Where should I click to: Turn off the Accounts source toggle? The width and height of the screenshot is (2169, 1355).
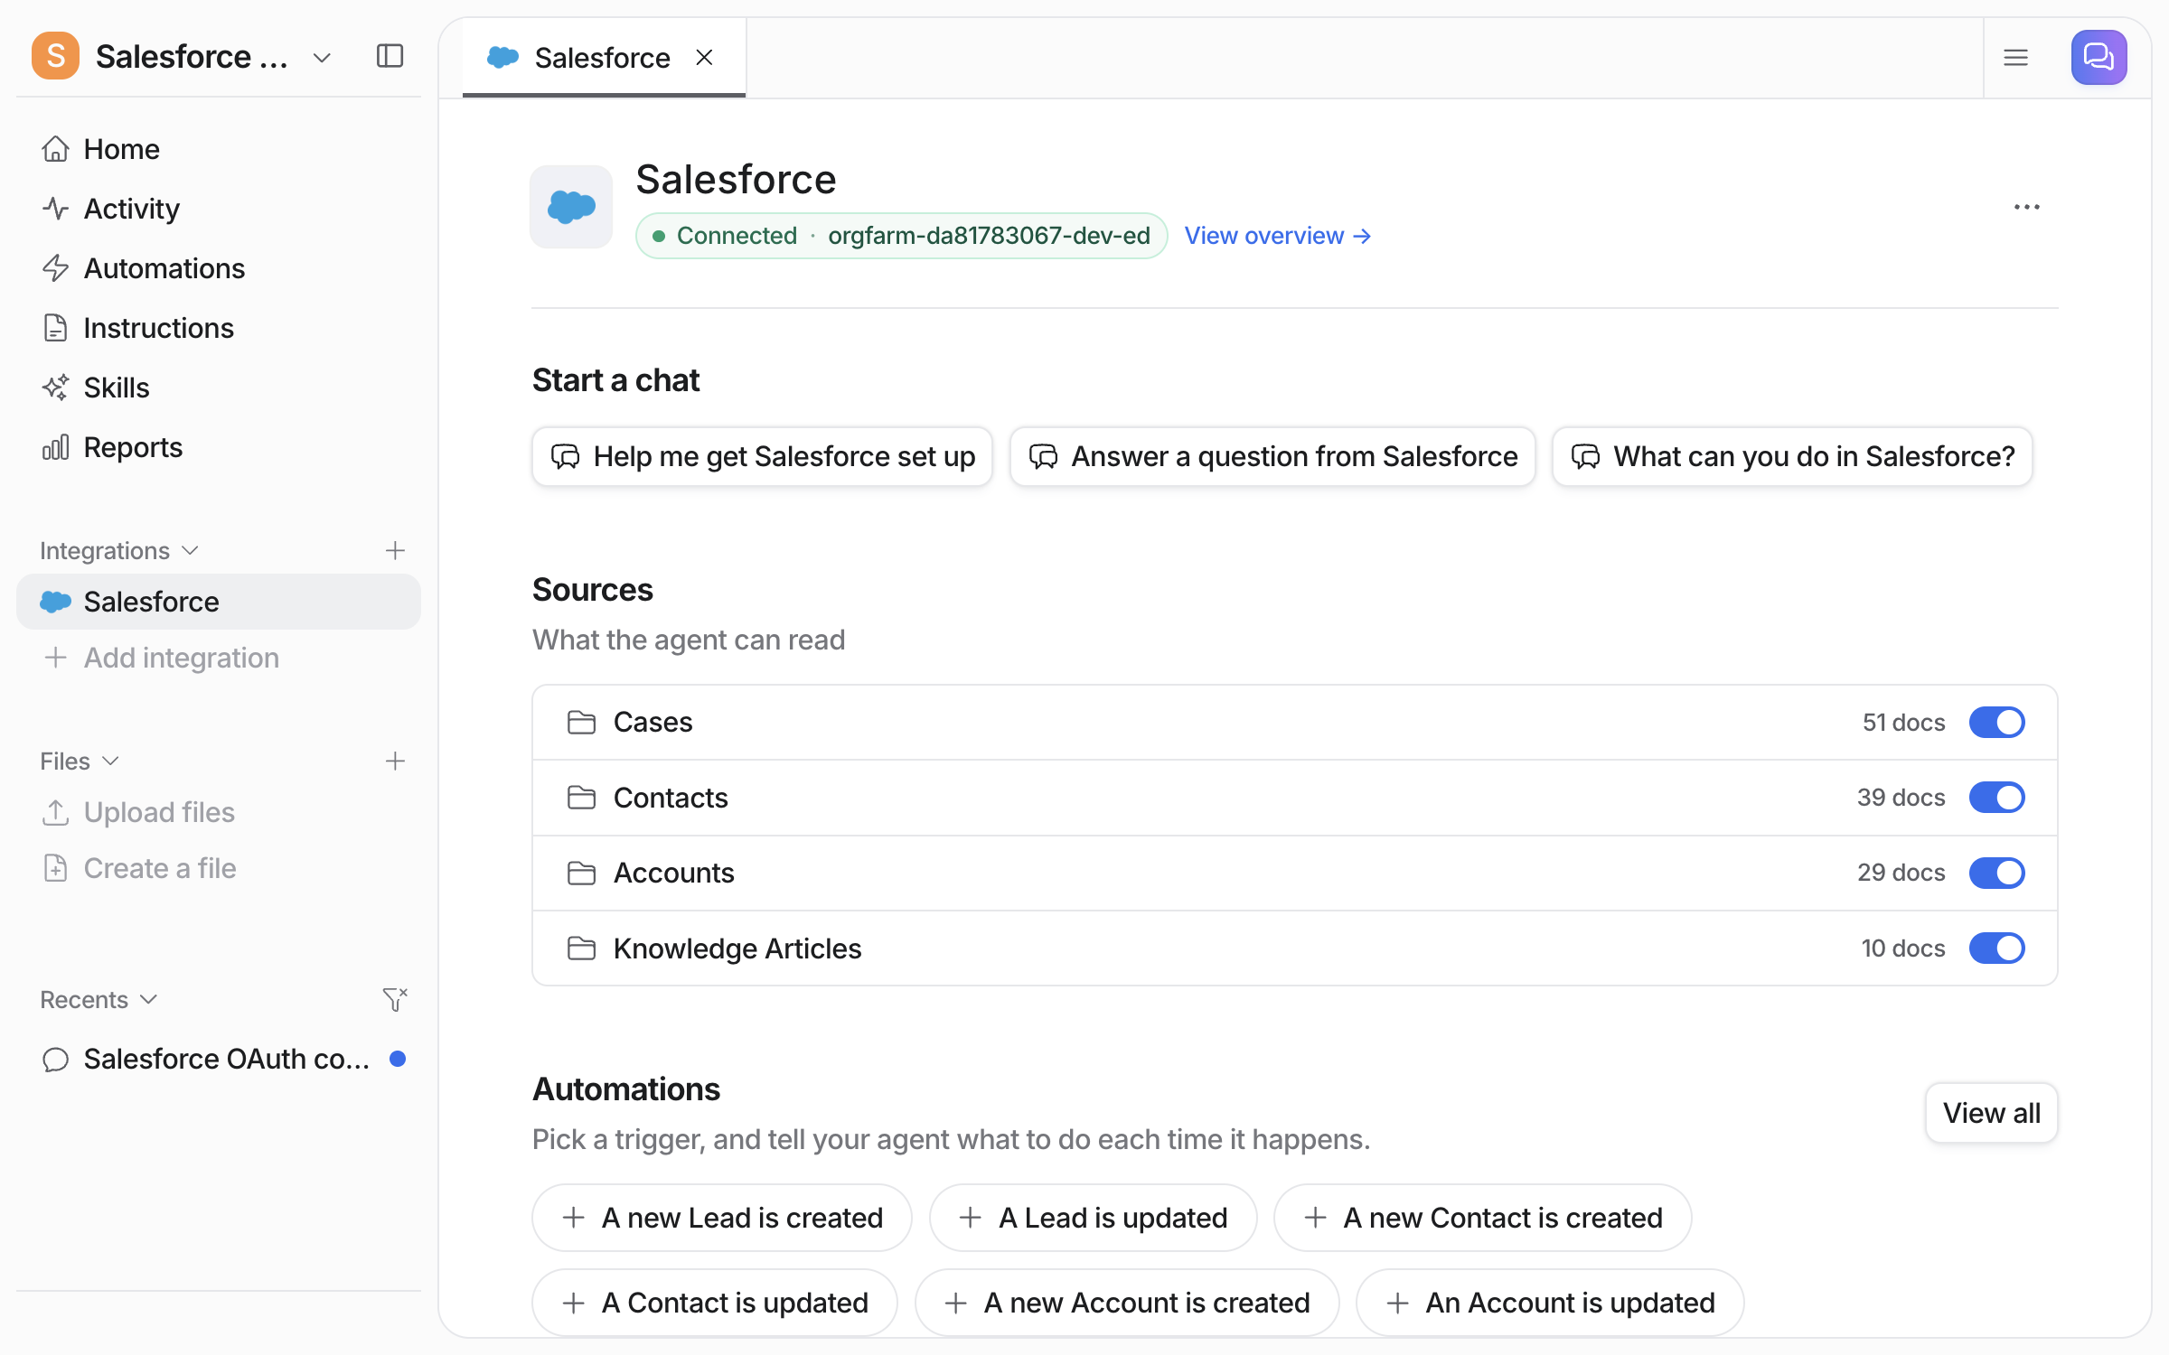[1996, 873]
